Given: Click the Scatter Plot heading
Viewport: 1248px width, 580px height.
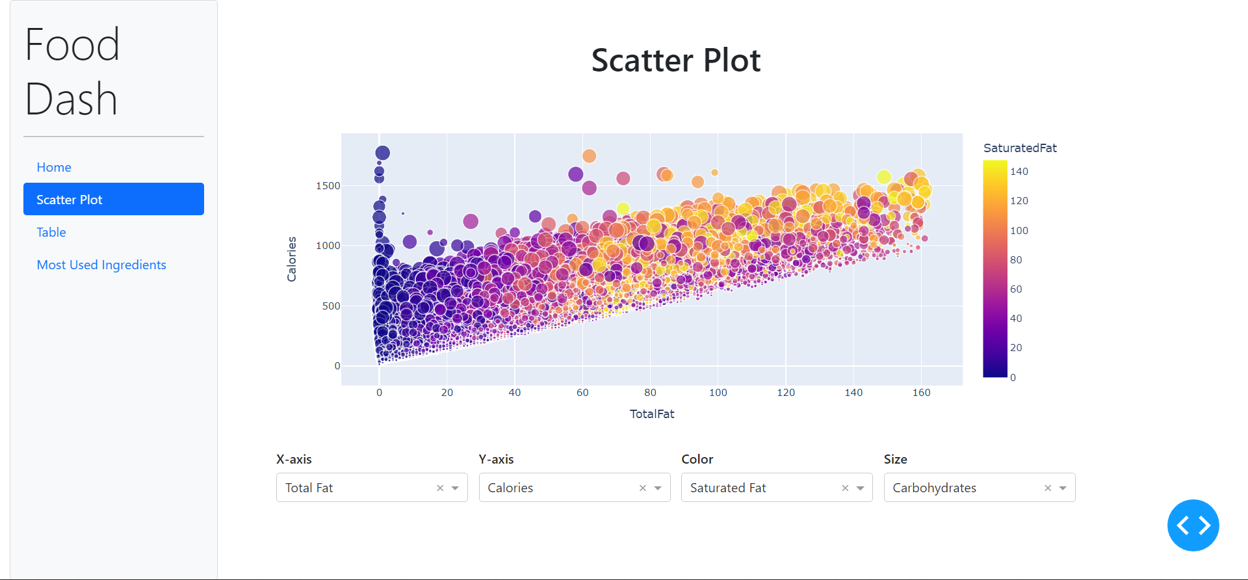Looking at the screenshot, I should 676,60.
